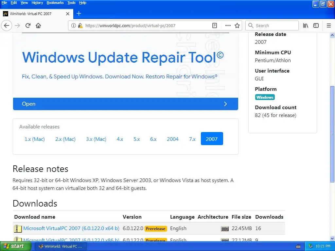The height and width of the screenshot is (251, 335).
Task: Select the 2.x (Mac) release
Action: 65,139
